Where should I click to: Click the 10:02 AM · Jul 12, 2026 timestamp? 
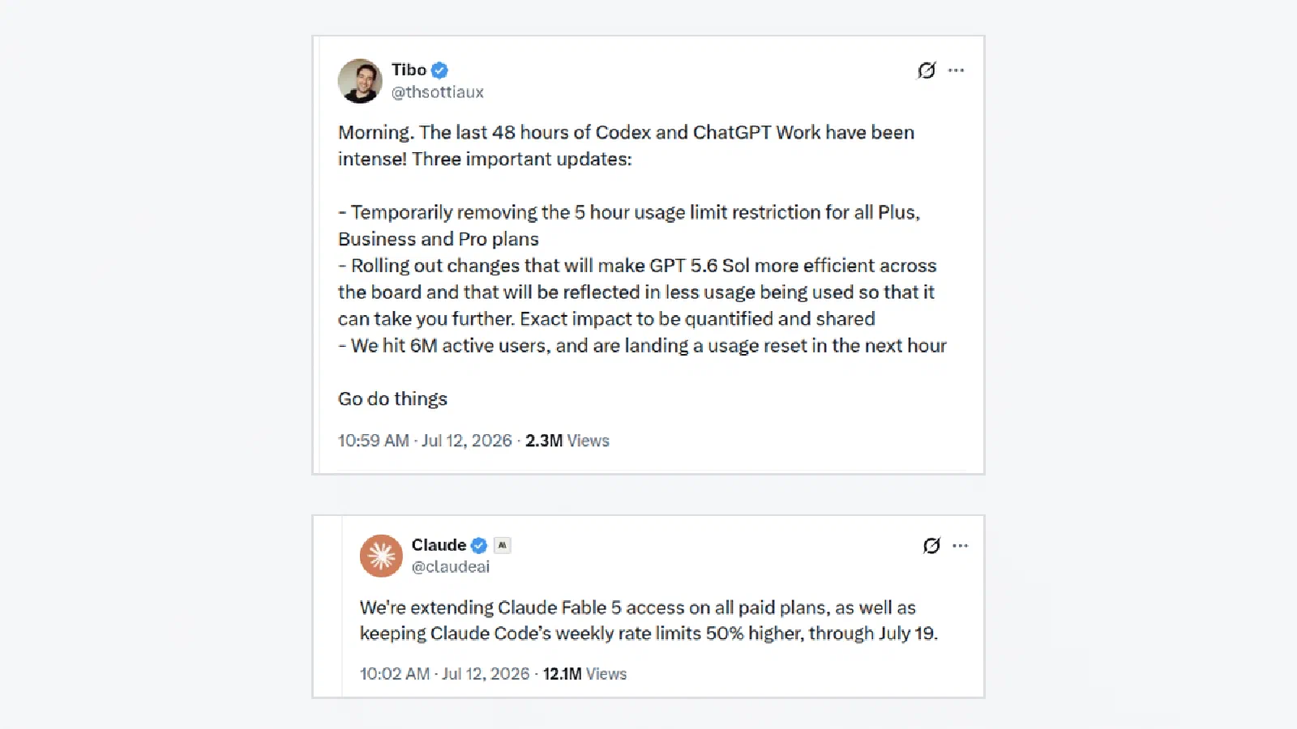pyautogui.click(x=444, y=674)
